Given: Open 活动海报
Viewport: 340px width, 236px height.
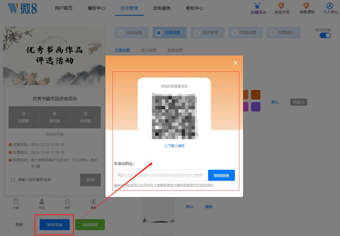Looking at the screenshot, I should 90,225.
